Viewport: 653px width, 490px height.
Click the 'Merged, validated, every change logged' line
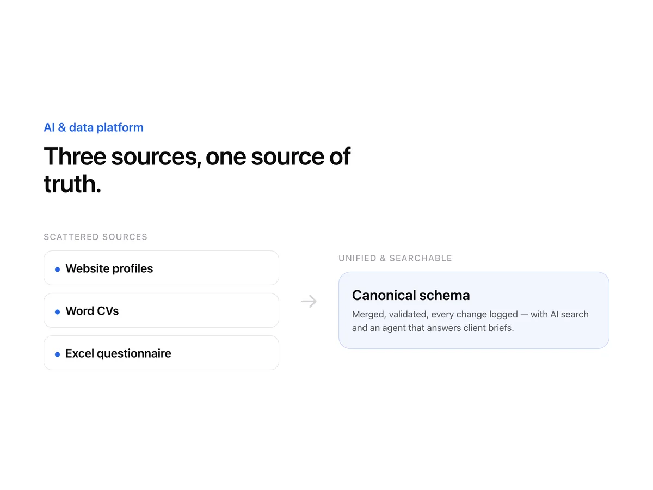(435, 314)
